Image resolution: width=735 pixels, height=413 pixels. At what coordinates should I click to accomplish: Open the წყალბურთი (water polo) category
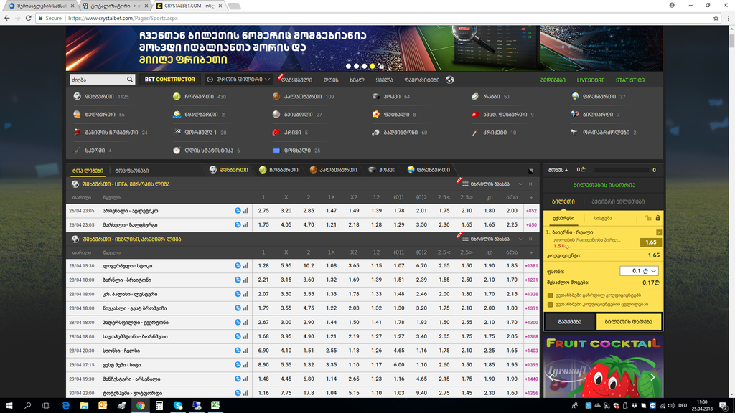pos(199,114)
